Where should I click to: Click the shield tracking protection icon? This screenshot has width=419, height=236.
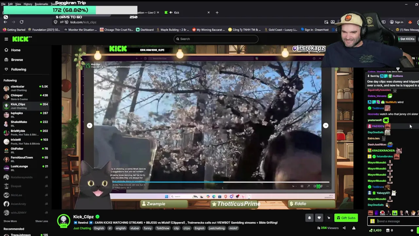pos(56,22)
